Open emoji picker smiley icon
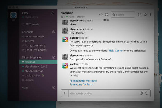The height and width of the screenshot is (108, 162). coord(147,93)
